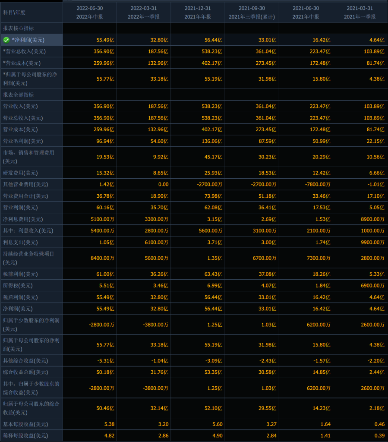Select the 2022-06-30 2022年中报 column header
The width and height of the screenshot is (388, 442).
(x=90, y=13)
